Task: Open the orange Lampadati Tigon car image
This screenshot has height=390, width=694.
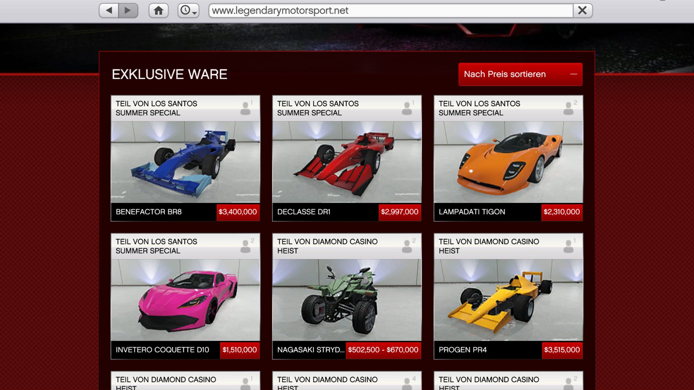Action: click(x=508, y=162)
